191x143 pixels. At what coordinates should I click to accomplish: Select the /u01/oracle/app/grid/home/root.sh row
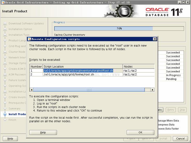pyautogui.click(x=92, y=74)
